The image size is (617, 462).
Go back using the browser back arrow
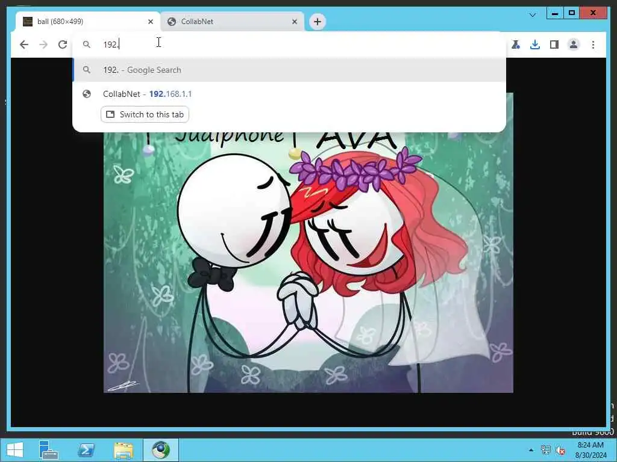point(24,45)
